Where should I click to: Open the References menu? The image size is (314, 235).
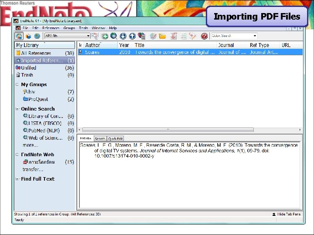pyautogui.click(x=51, y=28)
